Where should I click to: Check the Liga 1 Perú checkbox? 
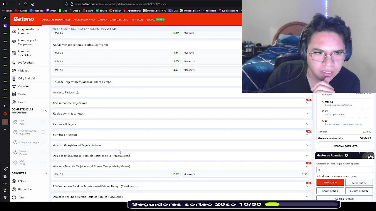pyautogui.click(x=43, y=122)
